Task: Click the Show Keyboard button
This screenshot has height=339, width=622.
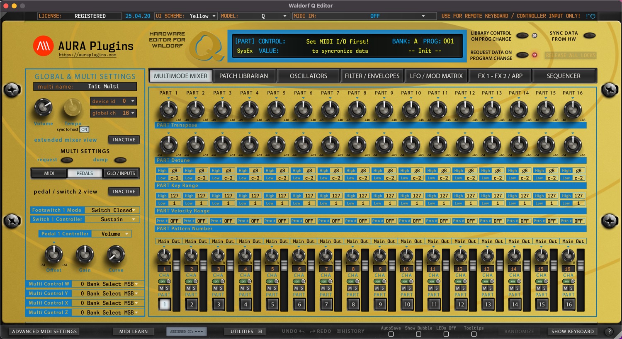Action: pyautogui.click(x=573, y=332)
